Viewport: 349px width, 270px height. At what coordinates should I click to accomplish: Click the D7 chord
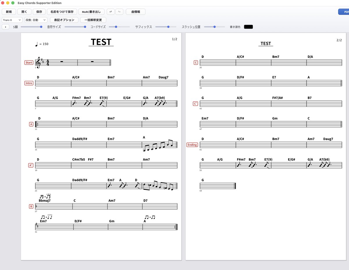click(145, 201)
